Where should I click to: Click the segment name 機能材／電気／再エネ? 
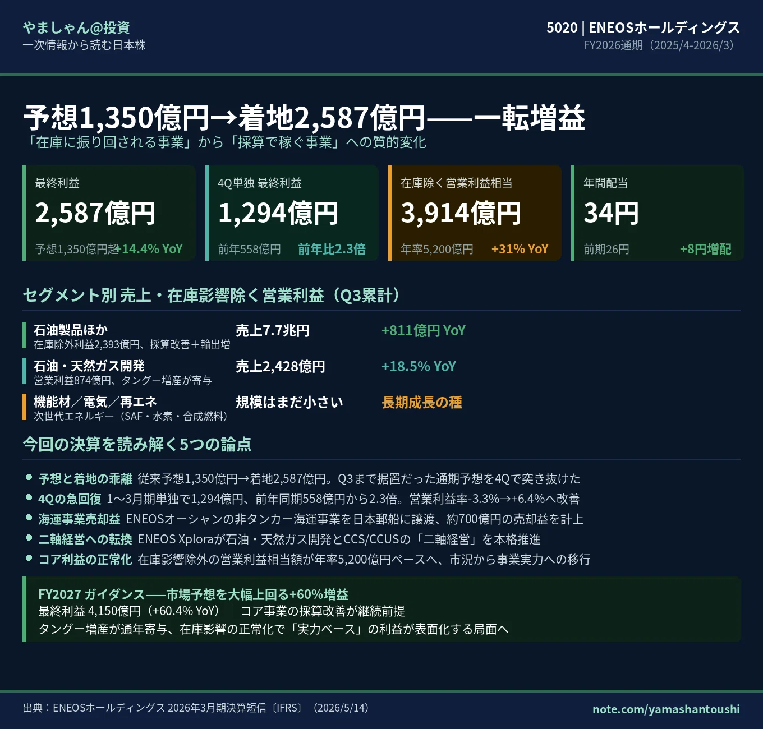point(95,402)
